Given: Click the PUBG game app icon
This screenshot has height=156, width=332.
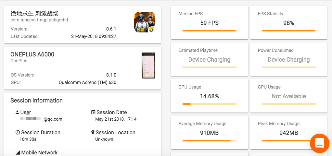Looking at the screenshot, I should pyautogui.click(x=145, y=22).
